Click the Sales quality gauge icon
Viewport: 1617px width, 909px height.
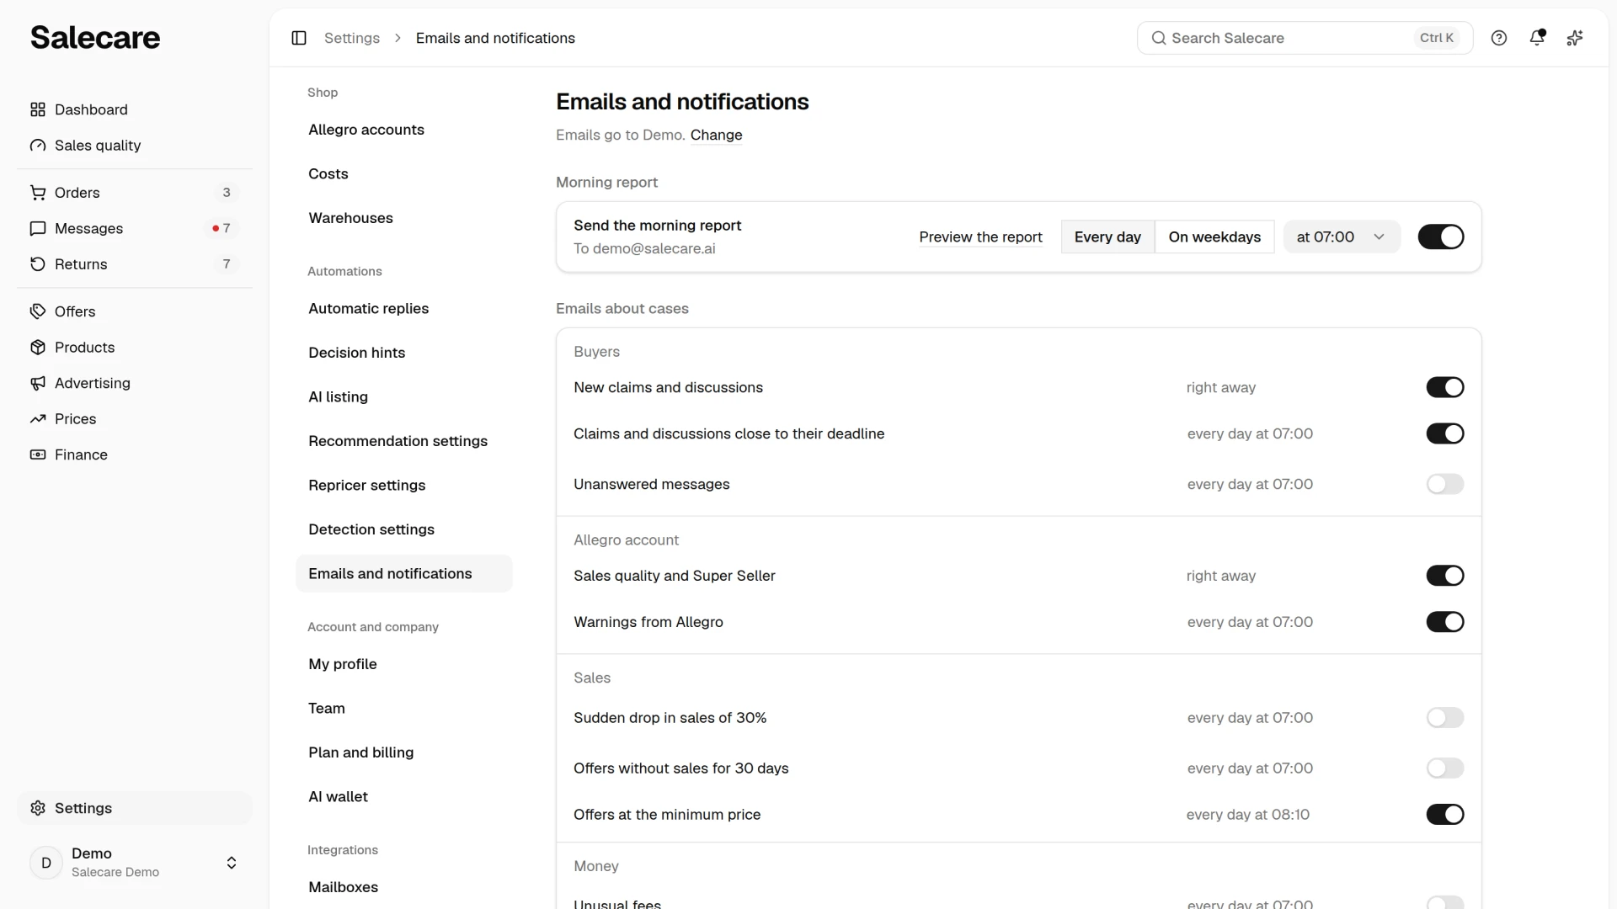pyautogui.click(x=38, y=146)
